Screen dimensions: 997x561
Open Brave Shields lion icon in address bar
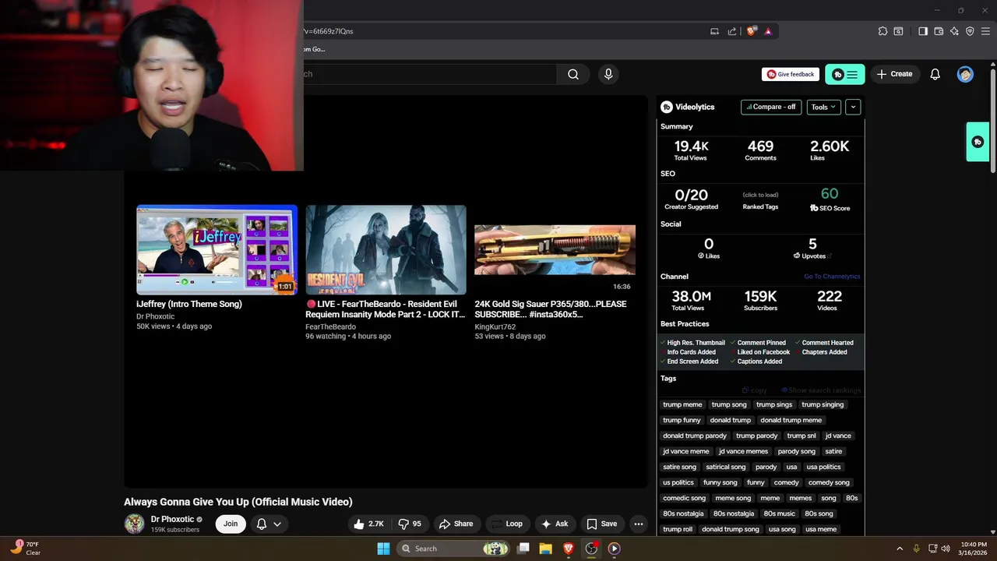tap(752, 31)
